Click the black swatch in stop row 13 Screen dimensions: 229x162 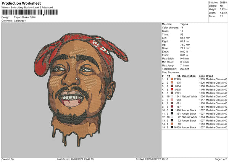tap(172, 120)
